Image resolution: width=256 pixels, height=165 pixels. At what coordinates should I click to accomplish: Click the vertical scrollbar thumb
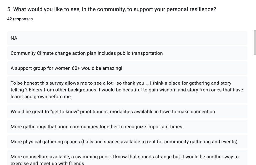[255, 42]
